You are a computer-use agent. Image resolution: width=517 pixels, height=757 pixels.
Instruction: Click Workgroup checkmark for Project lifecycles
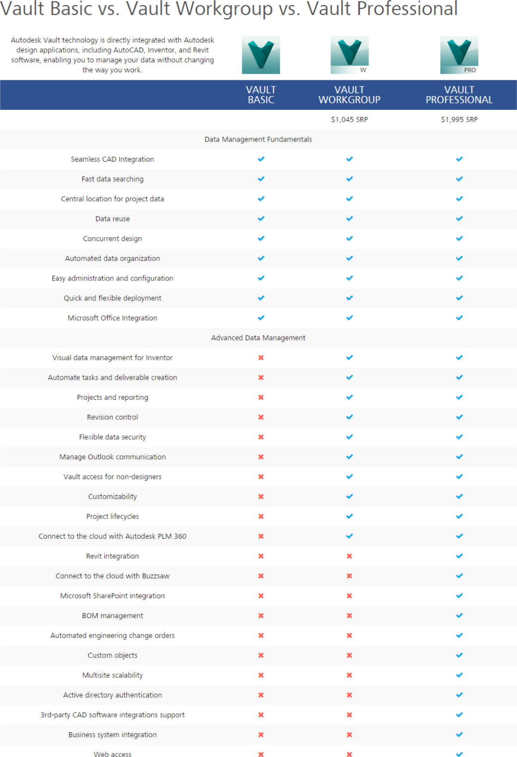349,516
